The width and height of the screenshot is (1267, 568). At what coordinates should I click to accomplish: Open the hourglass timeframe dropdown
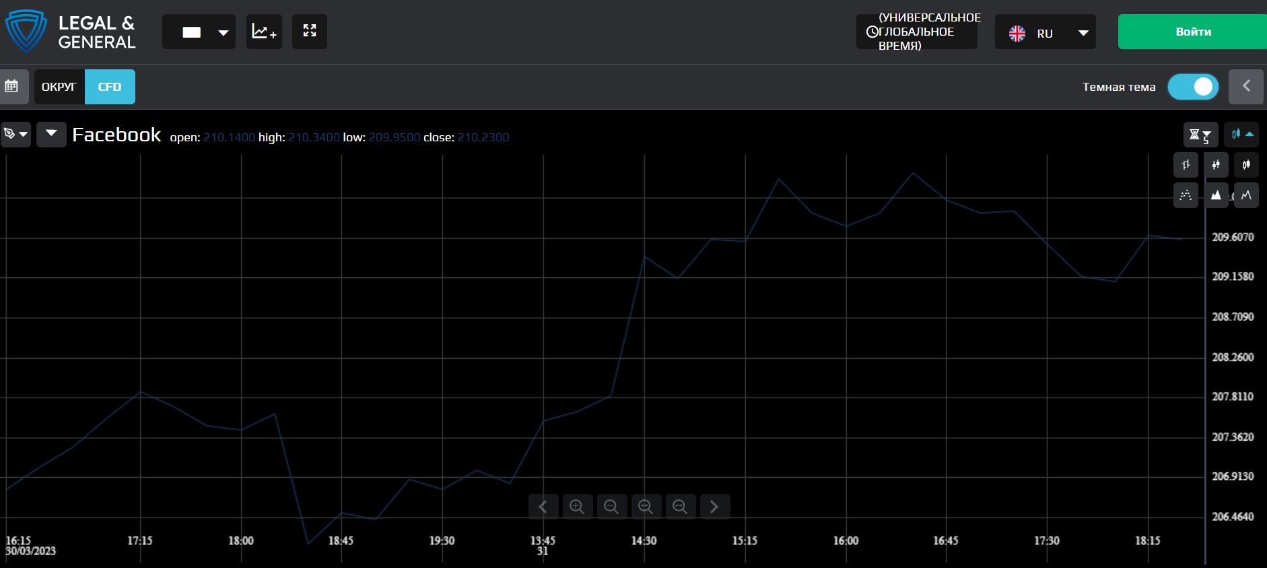pos(1200,135)
